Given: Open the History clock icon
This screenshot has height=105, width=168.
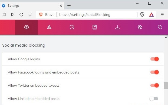Looking at the screenshot, I should click(72, 27).
